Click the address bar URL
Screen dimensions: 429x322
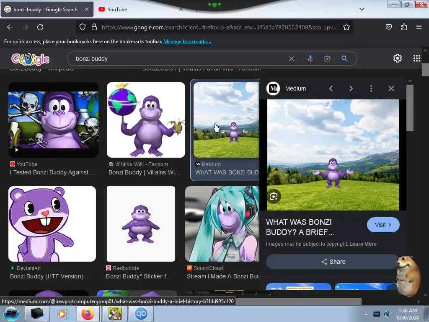219,27
